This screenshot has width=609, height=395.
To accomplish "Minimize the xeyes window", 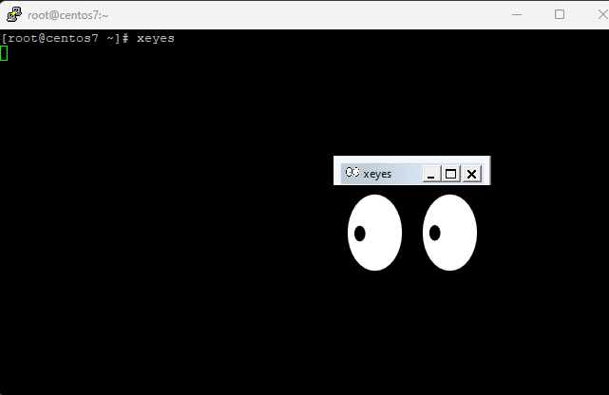I will click(430, 174).
